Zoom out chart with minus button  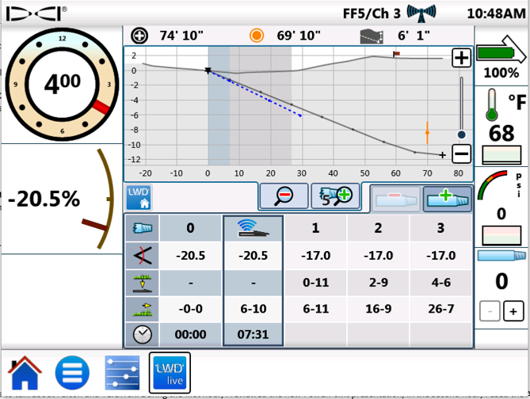[x=461, y=154]
